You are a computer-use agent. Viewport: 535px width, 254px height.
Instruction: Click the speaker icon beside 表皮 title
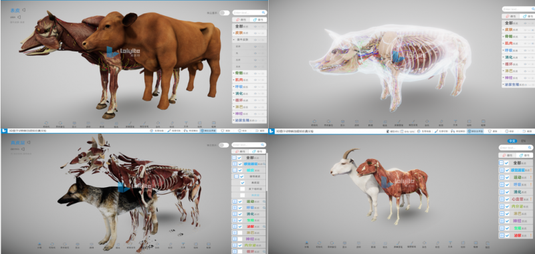[x=23, y=10]
